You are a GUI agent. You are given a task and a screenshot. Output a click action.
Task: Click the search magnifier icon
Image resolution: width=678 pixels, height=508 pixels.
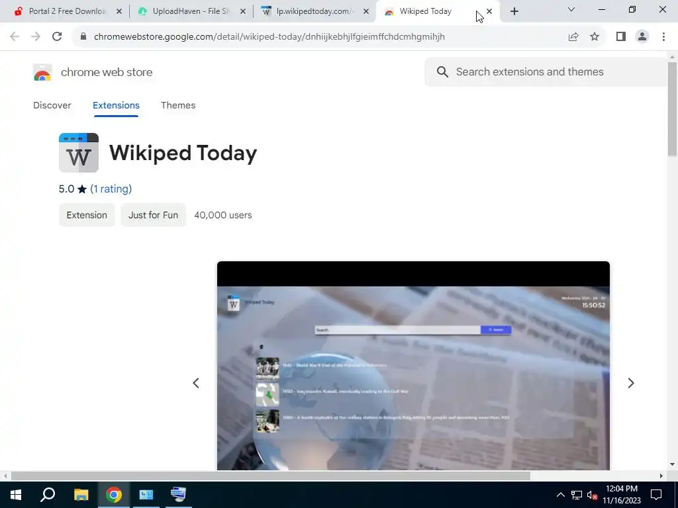442,71
